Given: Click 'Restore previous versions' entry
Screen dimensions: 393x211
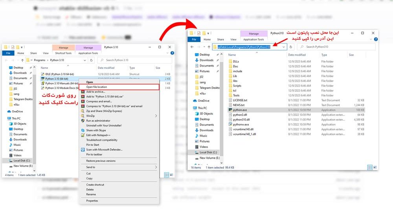Looking at the screenshot, I should [101, 161].
